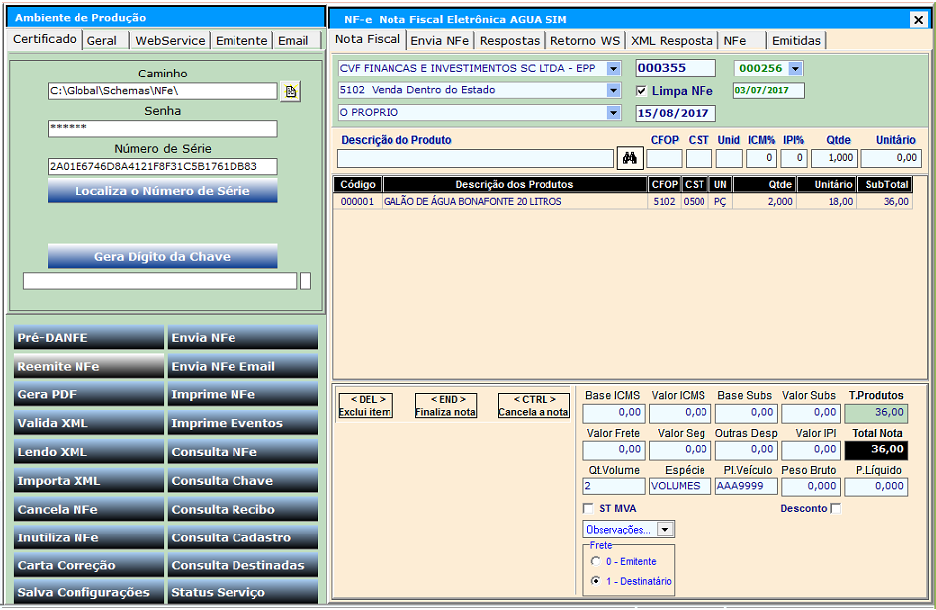Click the Valor Frete field
Screen dimensions: 936x610
click(614, 449)
